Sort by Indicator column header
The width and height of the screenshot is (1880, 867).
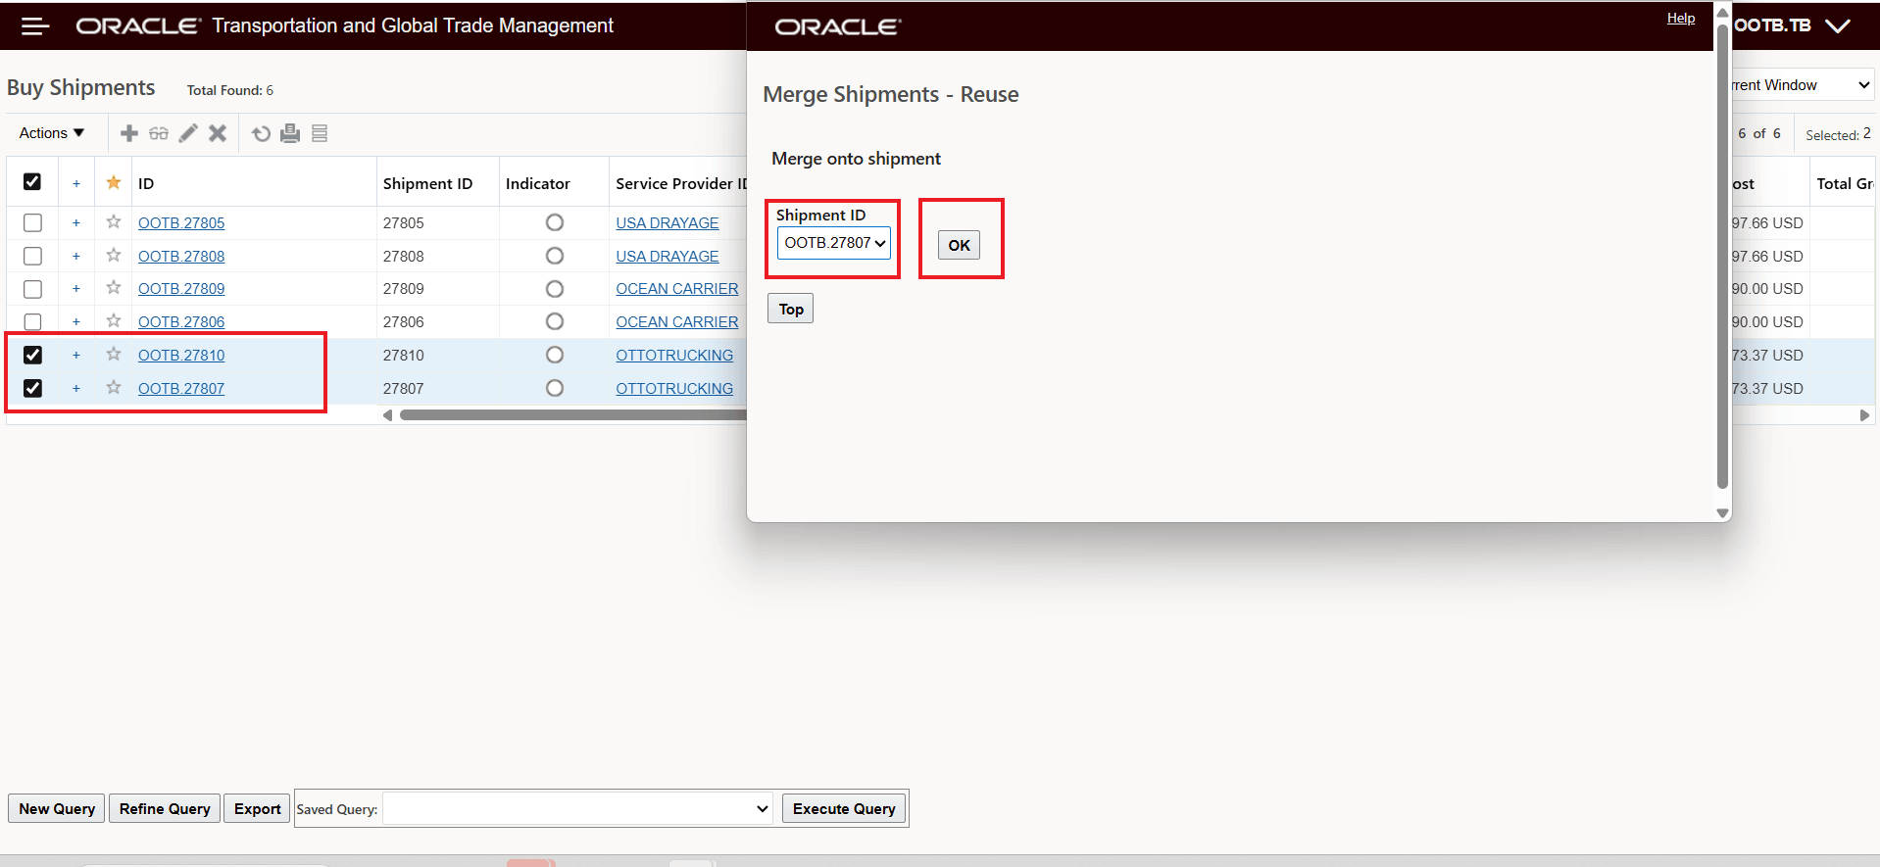coord(537,183)
